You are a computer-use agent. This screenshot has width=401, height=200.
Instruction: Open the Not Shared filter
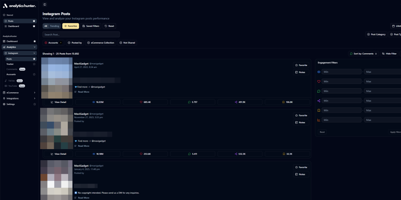click(127, 43)
